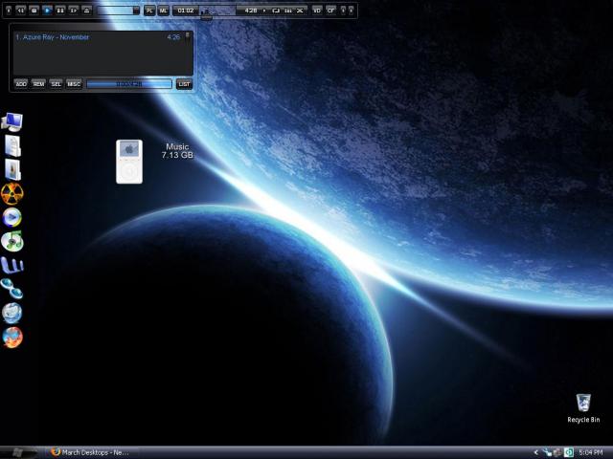
Task: Toggle the VD video button
Action: (317, 11)
